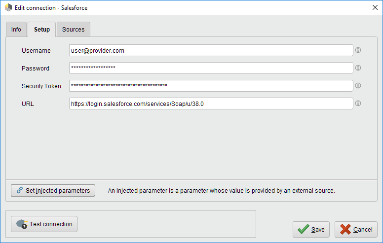This screenshot has height=243, width=383.
Task: Click the Set injected parameters button
Action: (x=53, y=190)
